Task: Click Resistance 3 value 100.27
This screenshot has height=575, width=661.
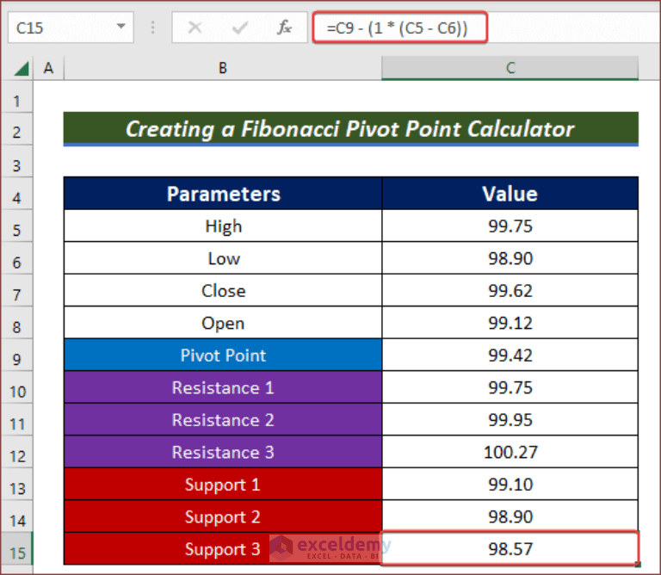Action: [x=510, y=452]
